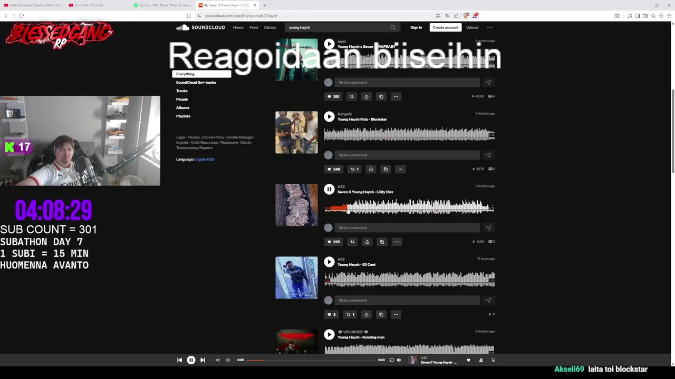Skip to previous track in player bar

pos(179,360)
